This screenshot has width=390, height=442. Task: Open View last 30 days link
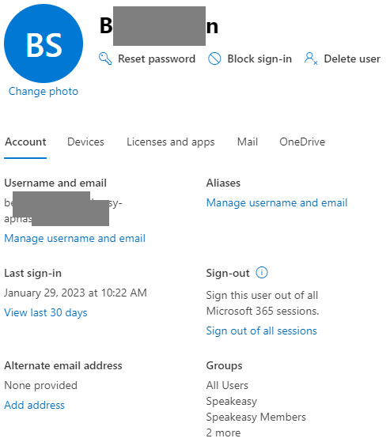point(46,312)
